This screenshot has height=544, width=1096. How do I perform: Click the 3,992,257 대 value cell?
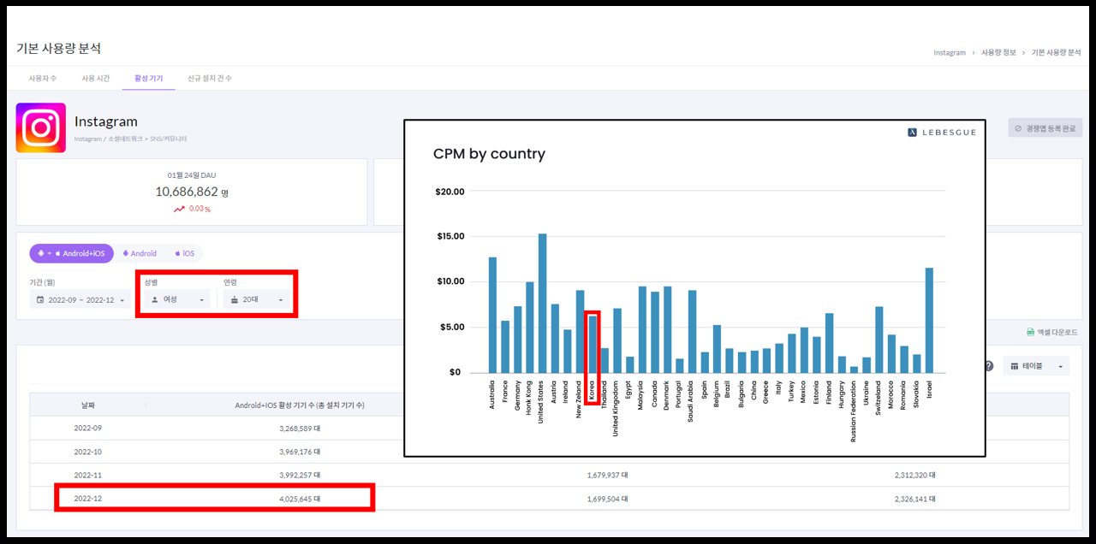pyautogui.click(x=300, y=475)
